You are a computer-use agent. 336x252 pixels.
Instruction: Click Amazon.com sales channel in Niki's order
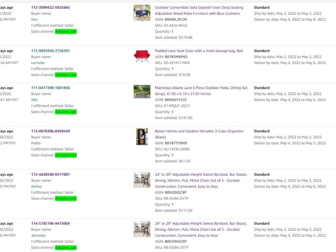point(66,112)
